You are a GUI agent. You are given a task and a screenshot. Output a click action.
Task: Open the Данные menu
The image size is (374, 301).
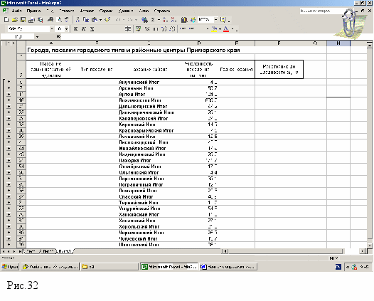(126, 11)
